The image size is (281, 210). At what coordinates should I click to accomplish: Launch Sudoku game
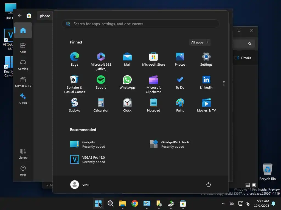(75, 105)
